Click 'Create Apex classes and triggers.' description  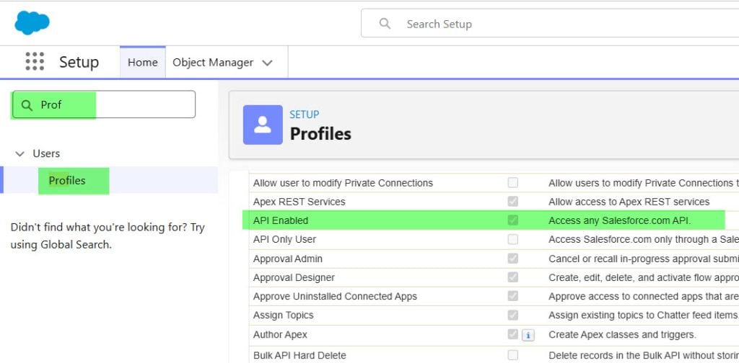click(622, 335)
